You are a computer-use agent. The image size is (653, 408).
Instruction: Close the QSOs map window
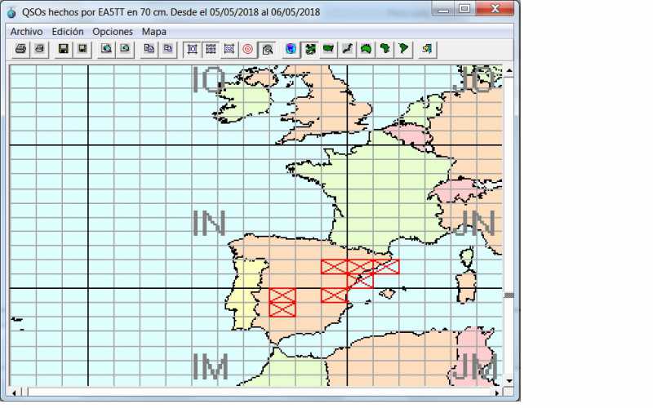[495, 9]
